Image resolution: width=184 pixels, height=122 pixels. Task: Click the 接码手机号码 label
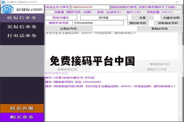(59, 23)
